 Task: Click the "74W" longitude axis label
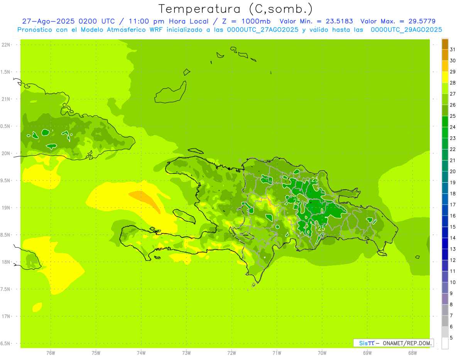tap(141, 353)
